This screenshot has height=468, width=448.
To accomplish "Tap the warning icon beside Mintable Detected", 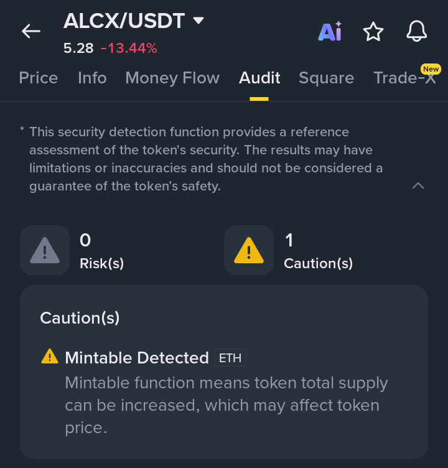I will coord(50,357).
